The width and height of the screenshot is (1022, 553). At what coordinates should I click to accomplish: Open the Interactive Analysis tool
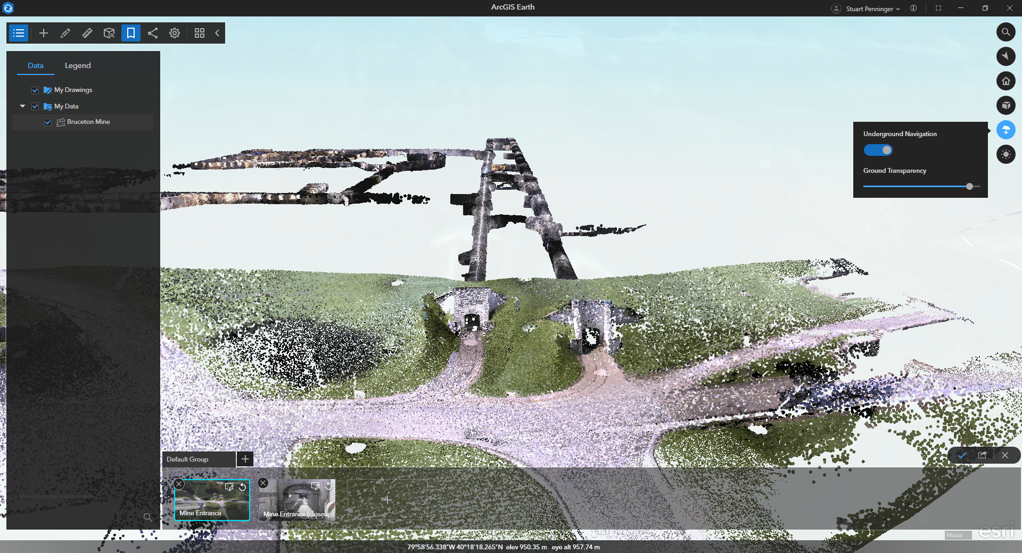(109, 33)
